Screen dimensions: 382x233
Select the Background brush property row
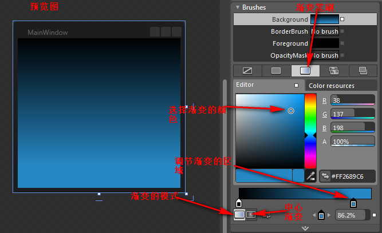tap(305, 19)
